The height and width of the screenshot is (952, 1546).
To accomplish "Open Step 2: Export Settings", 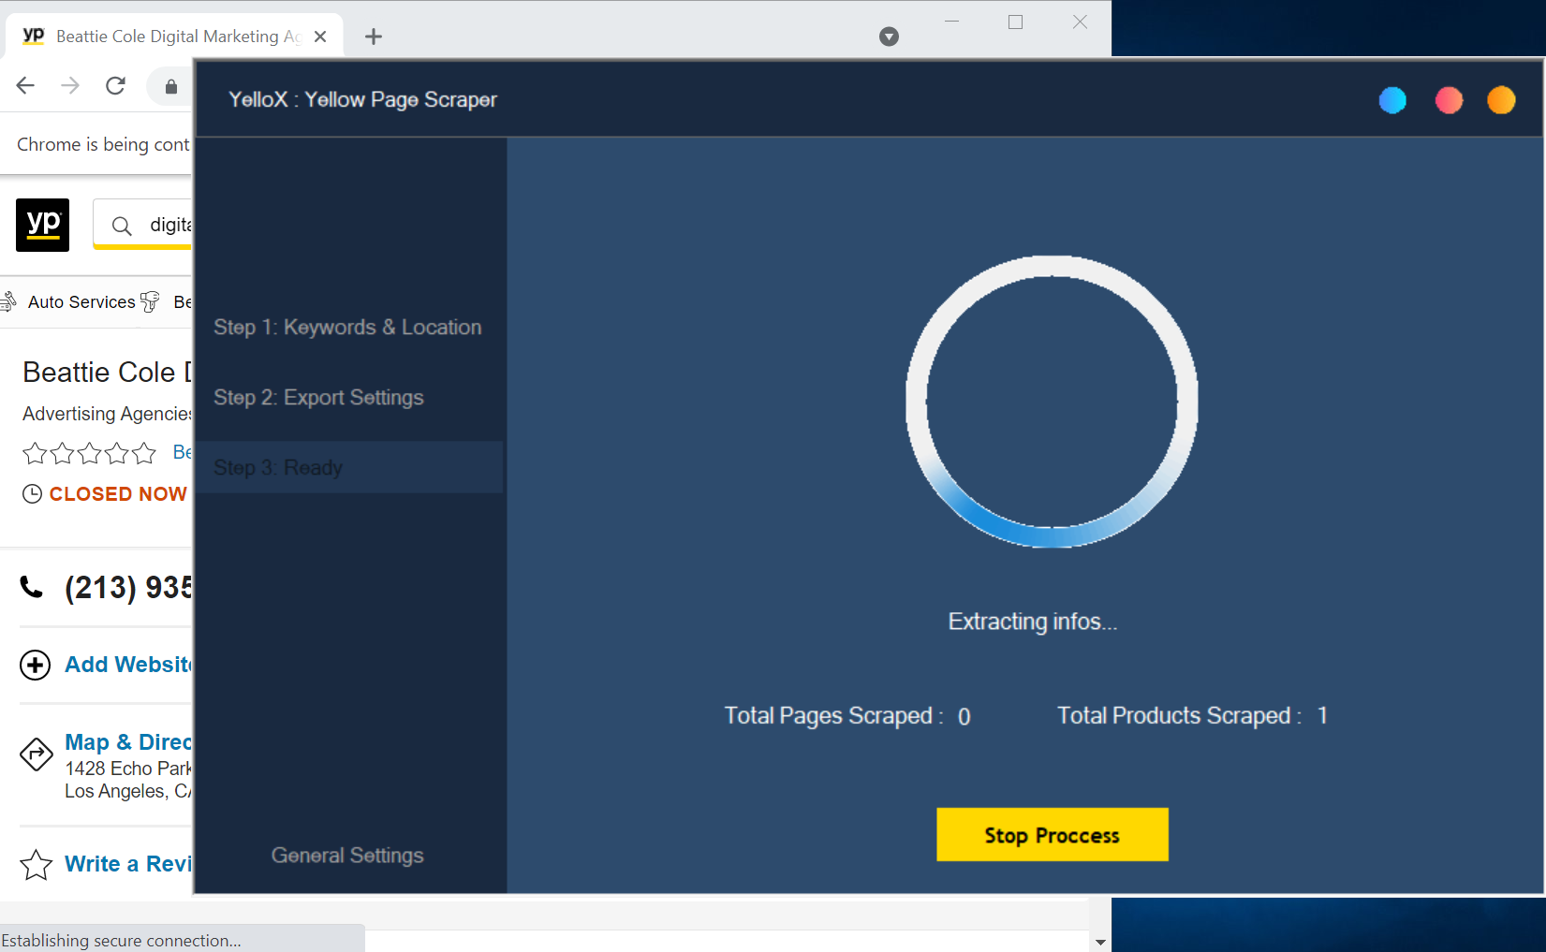I will [318, 398].
